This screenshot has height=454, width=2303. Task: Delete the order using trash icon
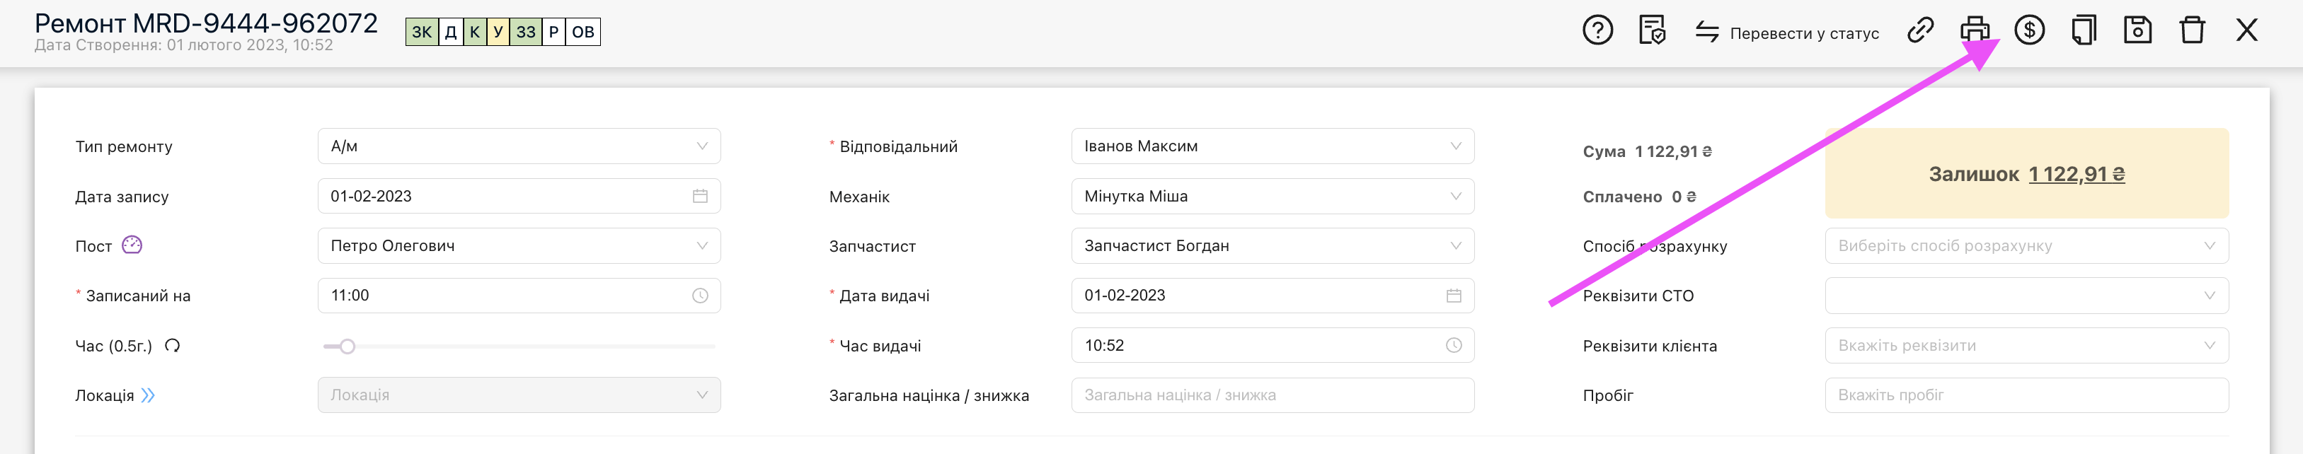(x=2191, y=30)
